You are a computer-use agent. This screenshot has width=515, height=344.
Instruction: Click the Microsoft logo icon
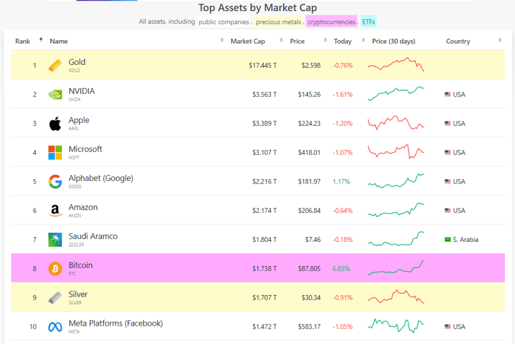[x=55, y=152]
